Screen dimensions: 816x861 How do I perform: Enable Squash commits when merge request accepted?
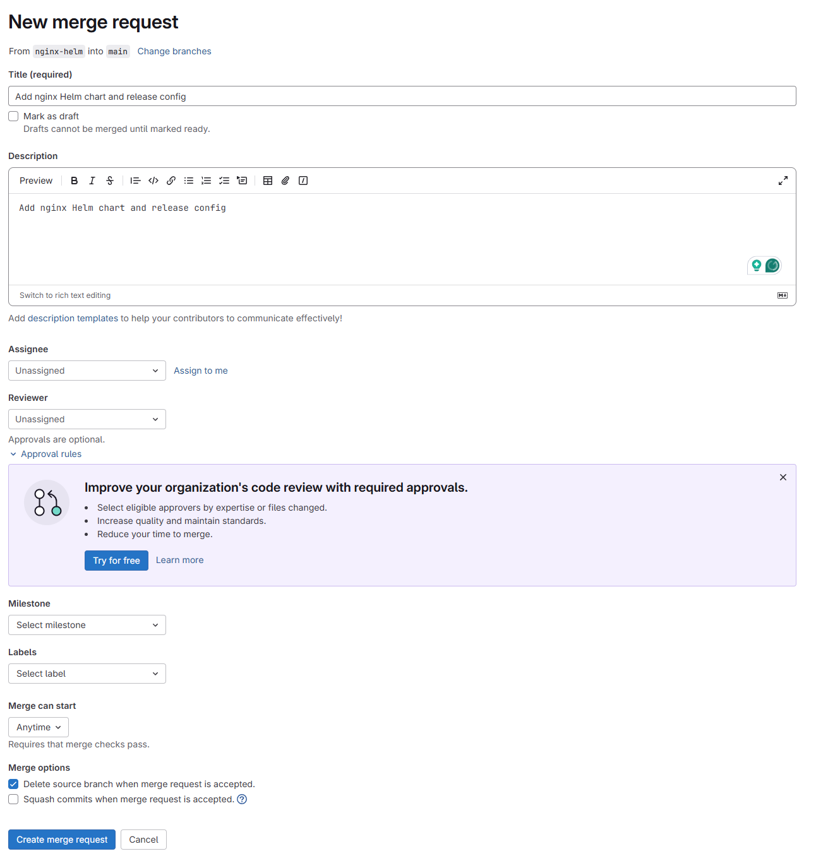pyautogui.click(x=13, y=799)
